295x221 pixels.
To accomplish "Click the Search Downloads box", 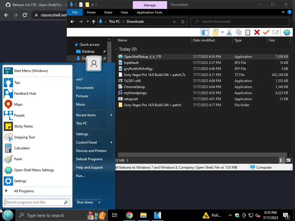I will (x=240, y=22).
